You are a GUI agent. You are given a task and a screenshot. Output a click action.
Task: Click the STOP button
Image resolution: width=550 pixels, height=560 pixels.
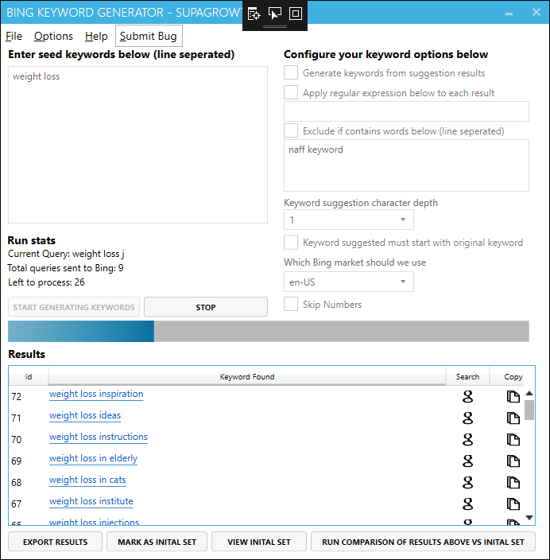coord(206,307)
